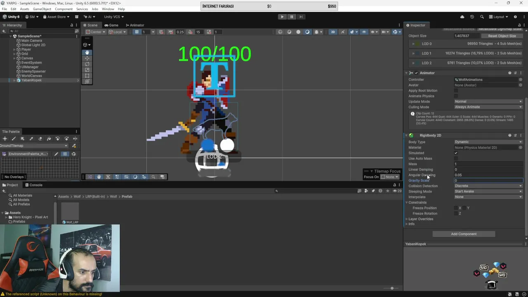Open the Body Type dropdown
This screenshot has width=528, height=297.
tap(488, 142)
